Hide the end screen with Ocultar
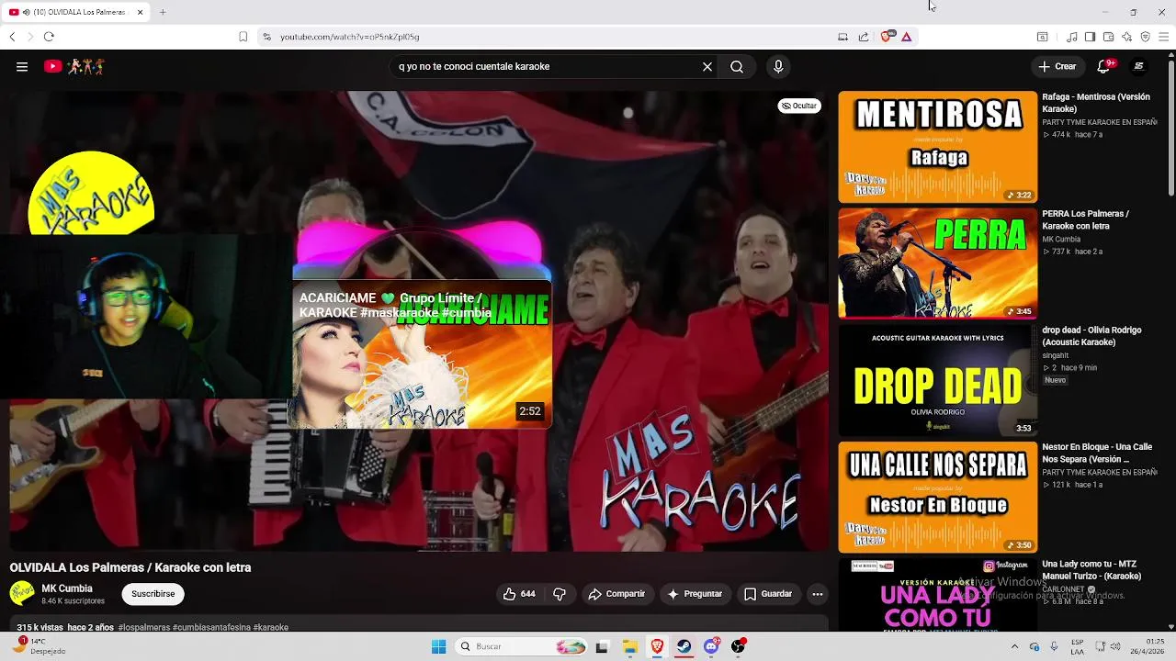Viewport: 1176px width, 661px height. (799, 106)
